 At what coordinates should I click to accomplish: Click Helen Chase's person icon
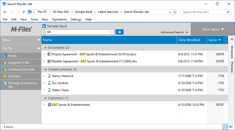point(49,90)
